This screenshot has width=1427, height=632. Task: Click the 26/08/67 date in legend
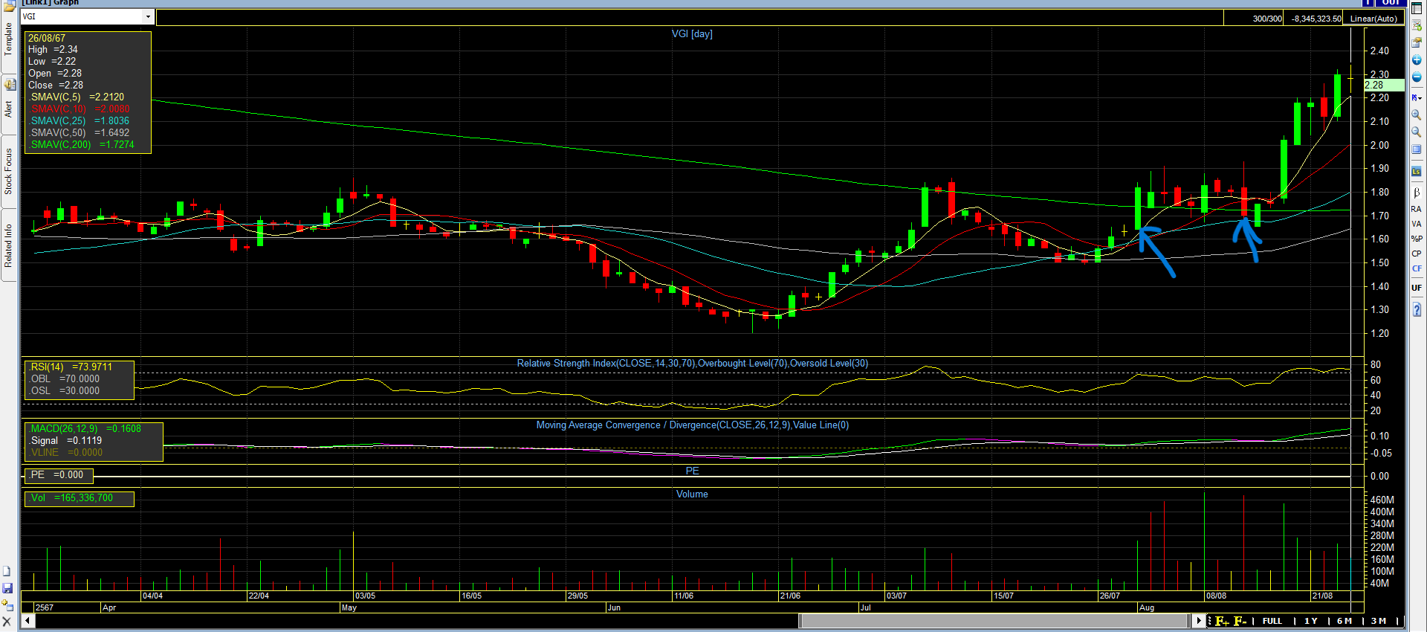[x=47, y=38]
